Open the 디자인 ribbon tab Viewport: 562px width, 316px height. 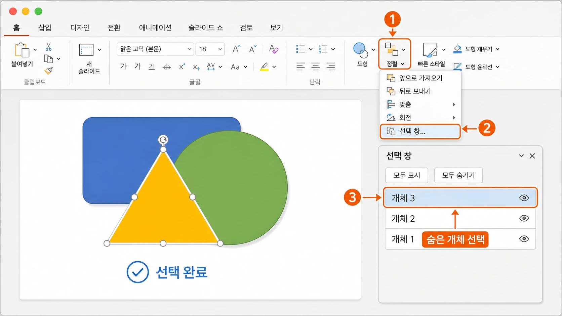(x=80, y=28)
